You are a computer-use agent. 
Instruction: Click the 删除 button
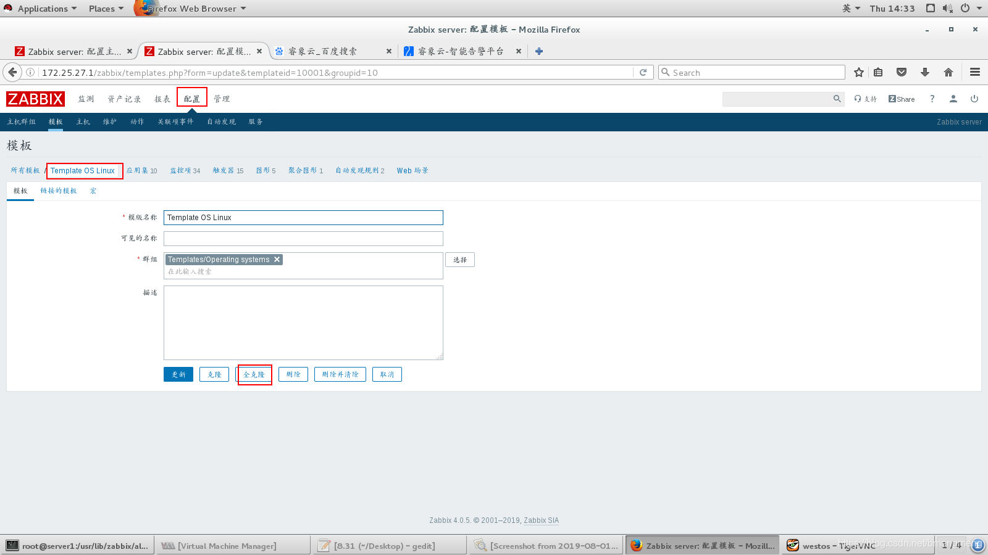click(x=293, y=374)
